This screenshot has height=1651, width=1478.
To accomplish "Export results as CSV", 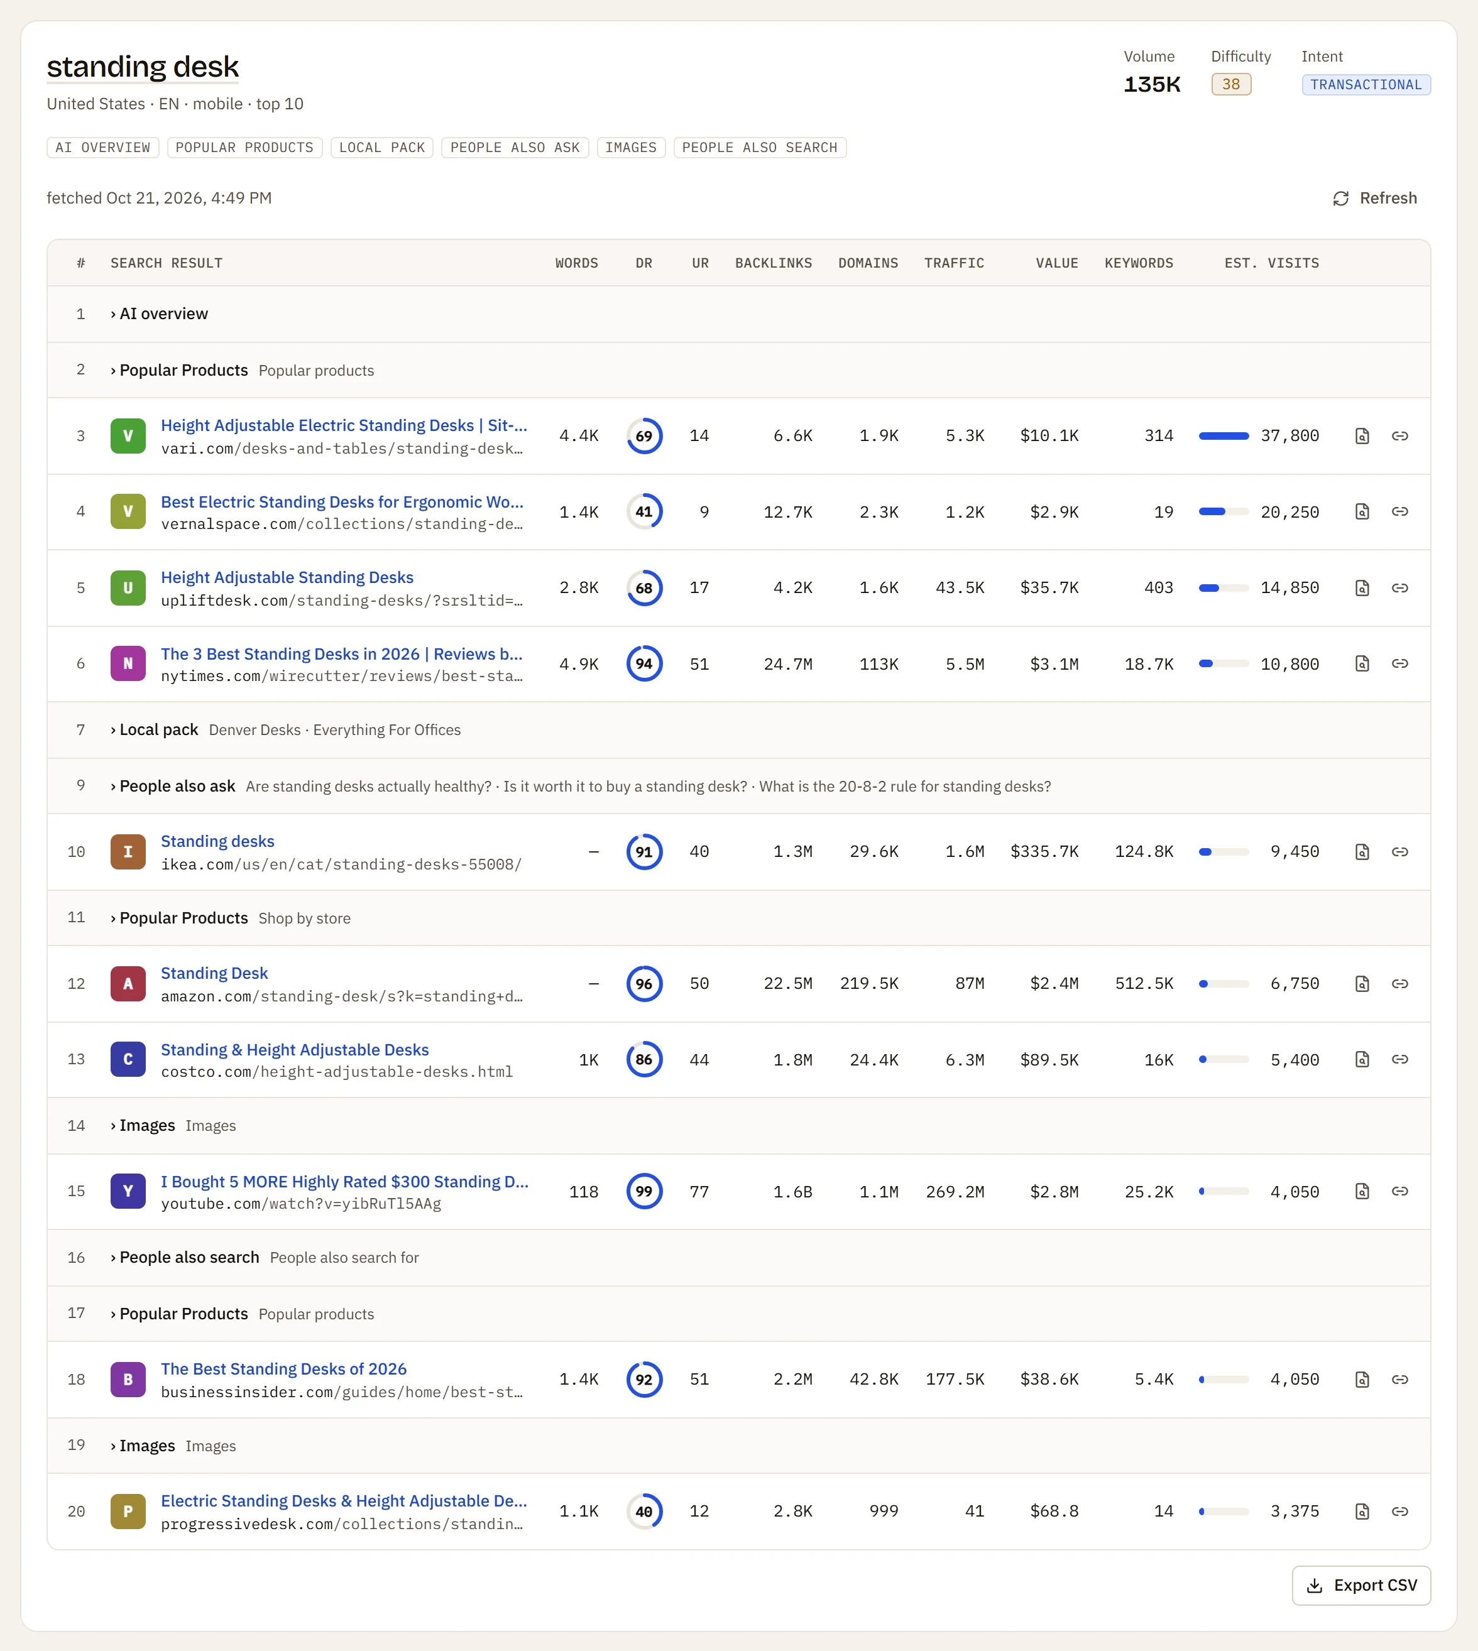I will point(1361,1585).
